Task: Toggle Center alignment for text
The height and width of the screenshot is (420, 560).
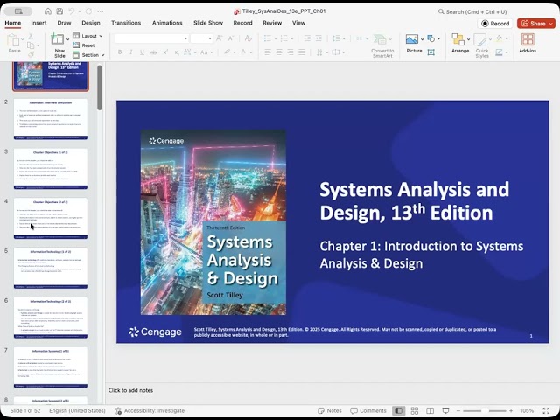Action: click(x=279, y=52)
